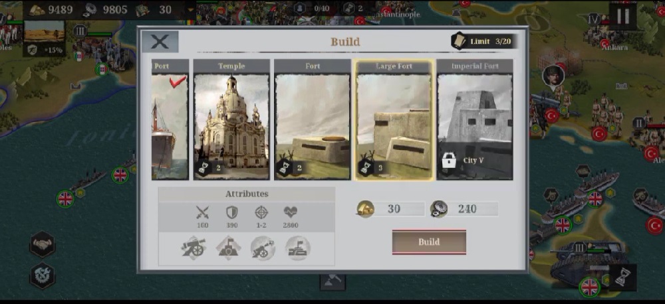This screenshot has height=304, width=665.
Task: Tap the locked Imperial Fort card
Action: (475, 119)
